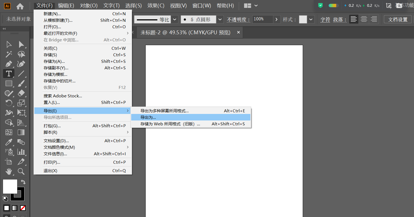Viewport: 414px width, 217px height.
Task: Click the 文档设置 button
Action: 398,19
